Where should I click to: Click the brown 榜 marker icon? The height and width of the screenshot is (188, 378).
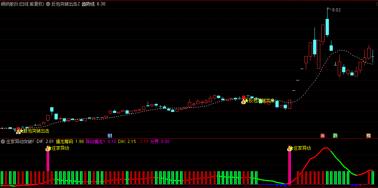click(x=368, y=135)
